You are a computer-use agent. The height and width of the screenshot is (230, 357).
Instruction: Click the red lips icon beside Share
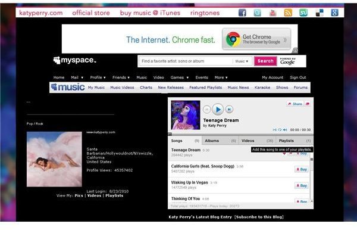coord(308,104)
